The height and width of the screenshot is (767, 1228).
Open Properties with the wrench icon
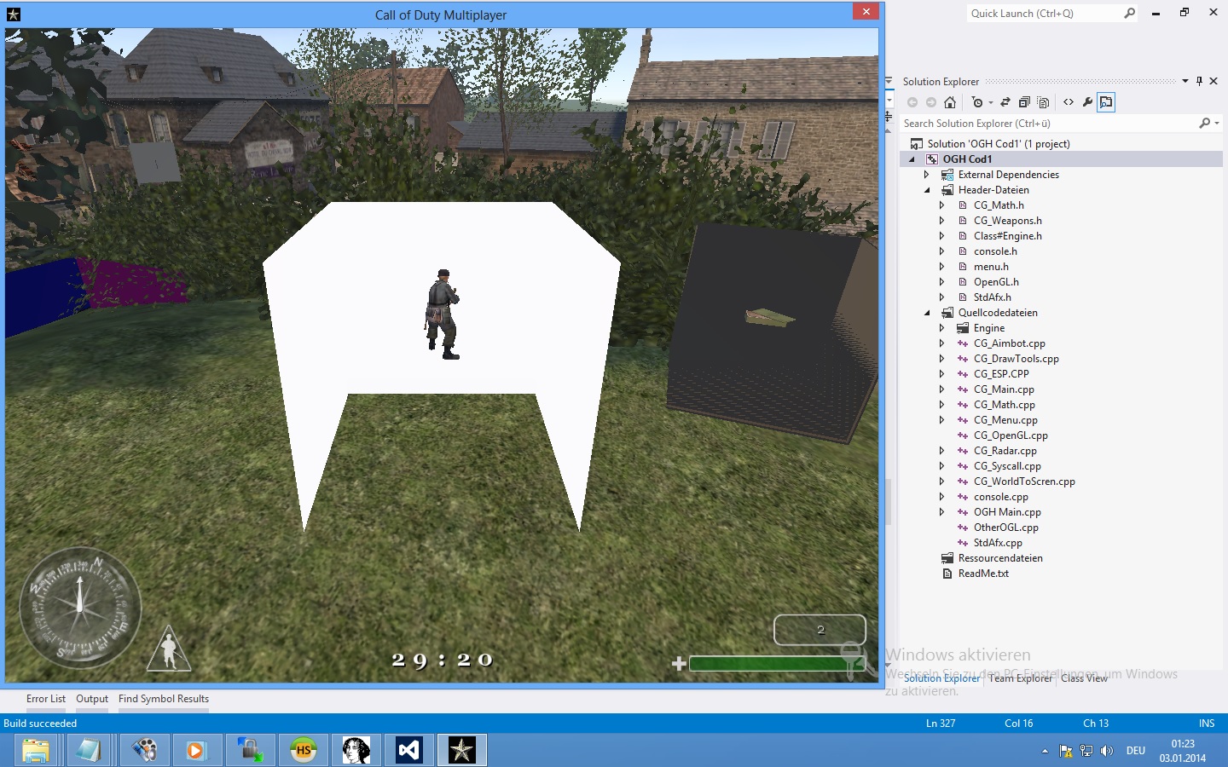(1087, 102)
